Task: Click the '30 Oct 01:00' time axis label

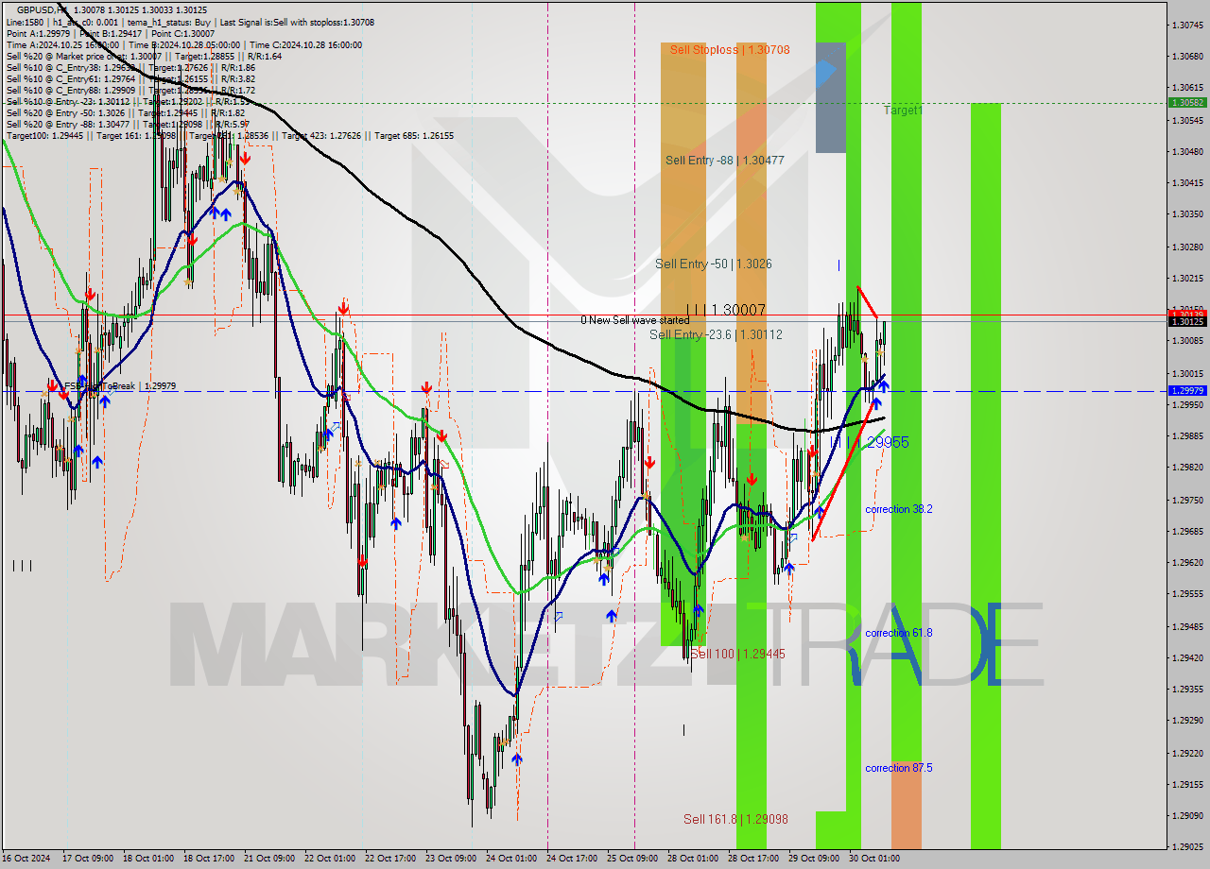Action: click(x=874, y=859)
